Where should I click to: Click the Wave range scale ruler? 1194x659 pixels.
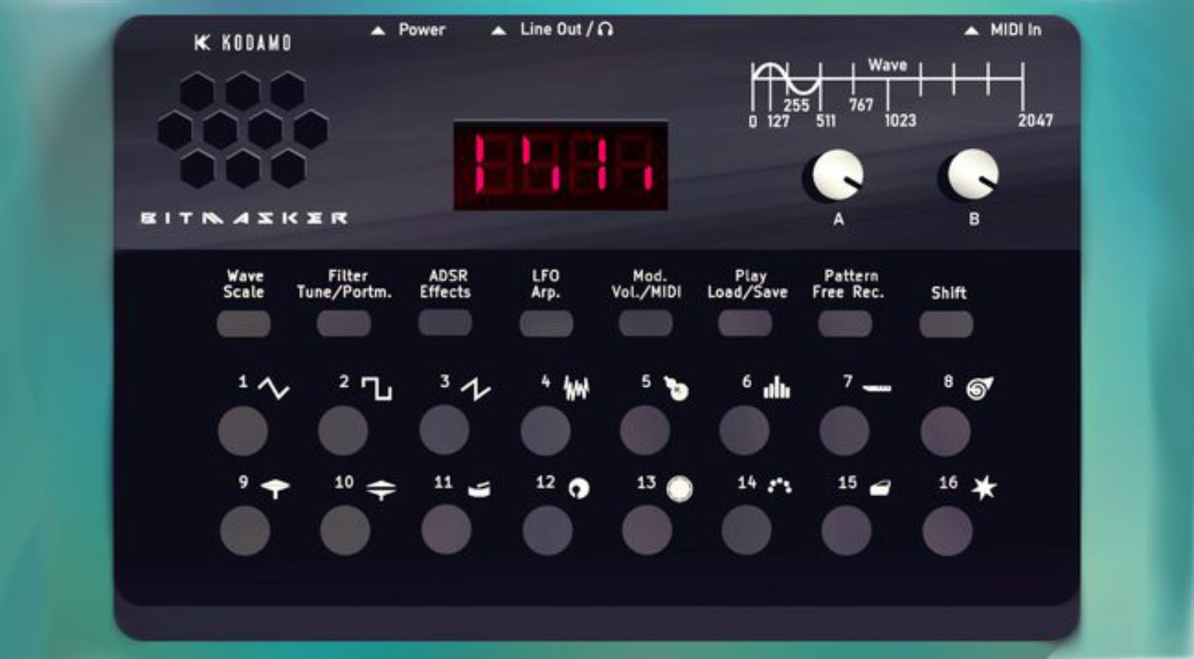[888, 85]
